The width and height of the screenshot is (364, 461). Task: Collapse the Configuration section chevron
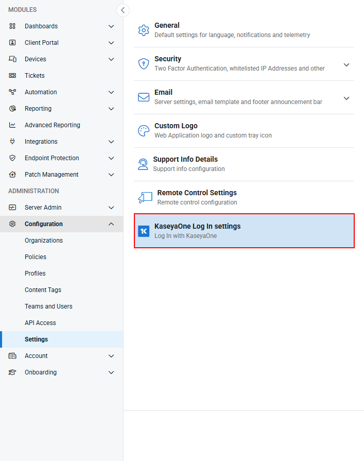pyautogui.click(x=111, y=224)
